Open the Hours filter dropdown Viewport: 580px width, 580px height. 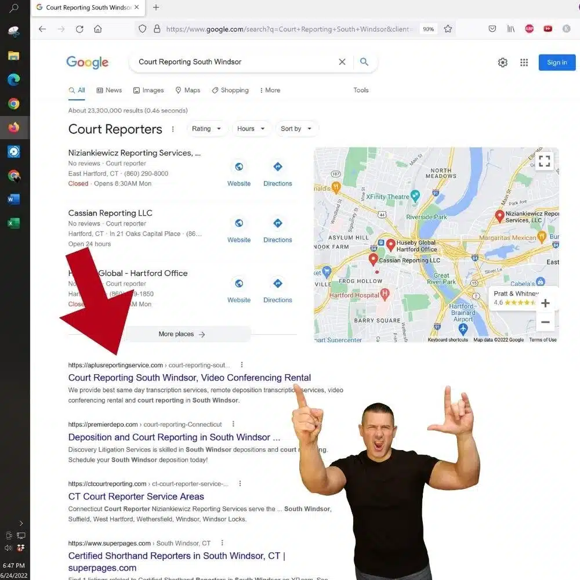coord(251,129)
